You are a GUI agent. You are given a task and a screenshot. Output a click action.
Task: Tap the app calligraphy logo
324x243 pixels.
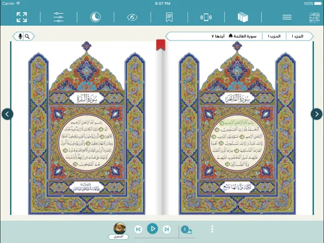click(x=315, y=18)
